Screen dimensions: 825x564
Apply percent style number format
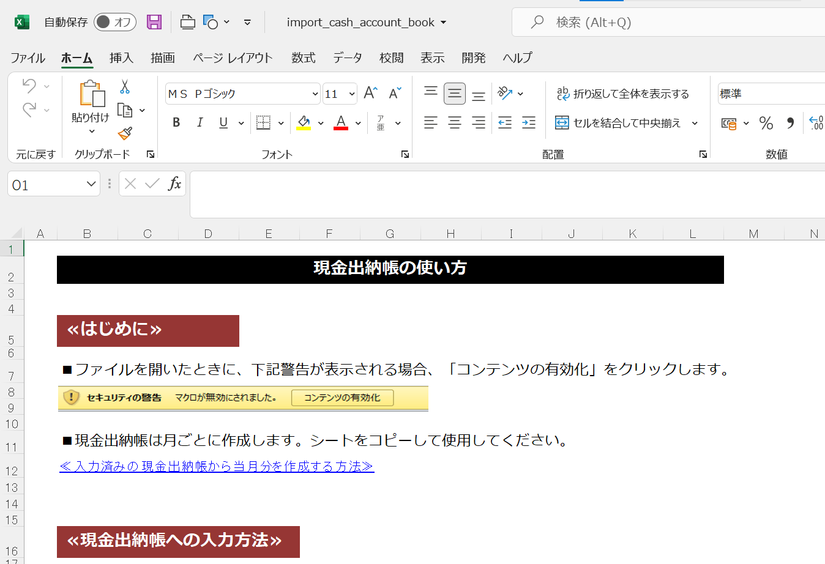pyautogui.click(x=766, y=123)
